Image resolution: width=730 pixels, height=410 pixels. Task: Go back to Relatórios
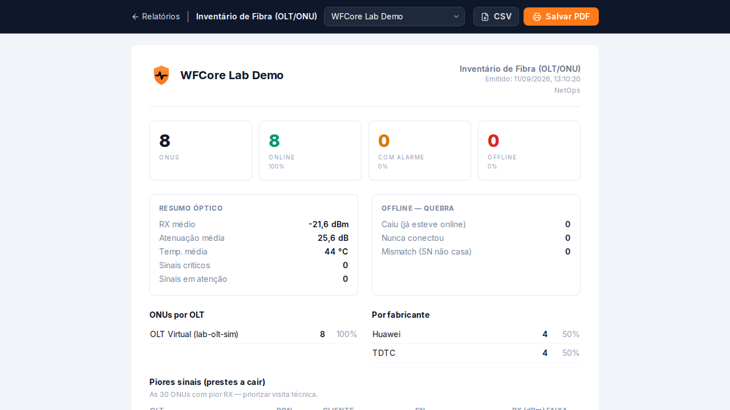[156, 17]
